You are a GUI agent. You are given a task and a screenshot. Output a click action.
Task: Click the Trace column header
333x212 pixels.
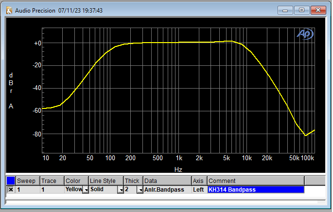[x=52, y=181]
